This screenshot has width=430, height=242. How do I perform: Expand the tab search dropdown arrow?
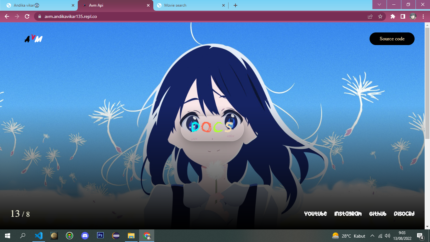coord(379,5)
